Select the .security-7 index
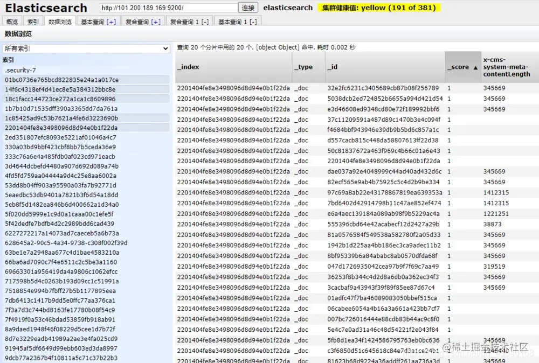This screenshot has width=539, height=363. pos(86,70)
